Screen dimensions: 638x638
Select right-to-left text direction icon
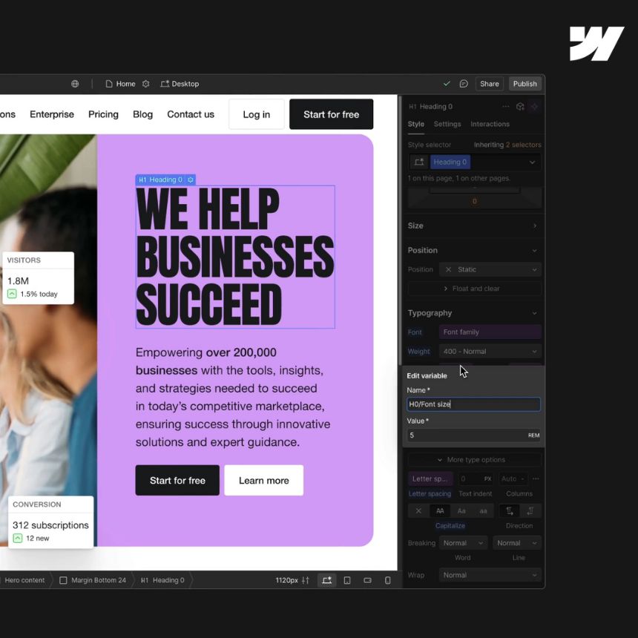(x=530, y=510)
